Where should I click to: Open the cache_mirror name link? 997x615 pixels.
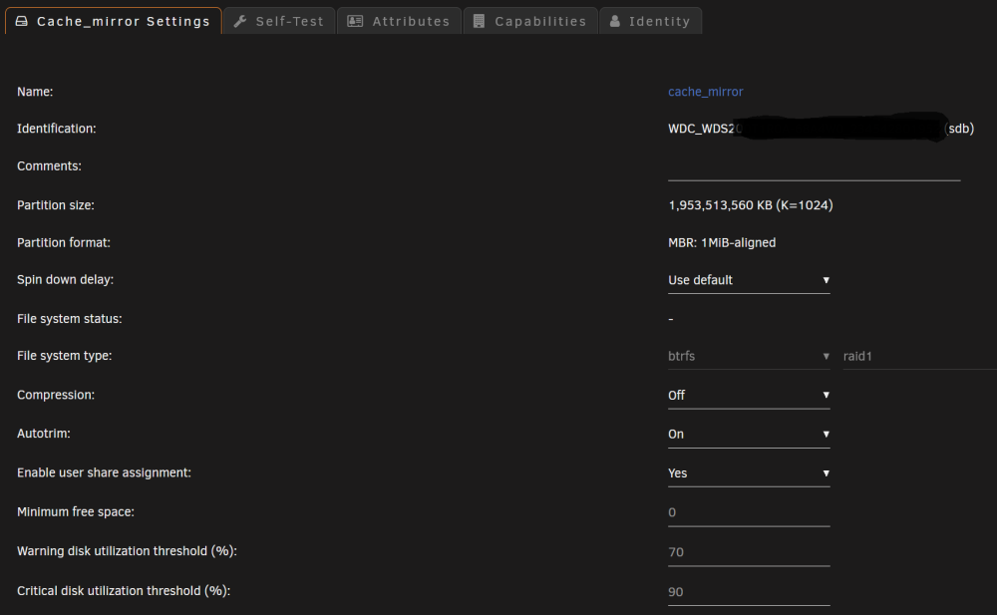[705, 92]
